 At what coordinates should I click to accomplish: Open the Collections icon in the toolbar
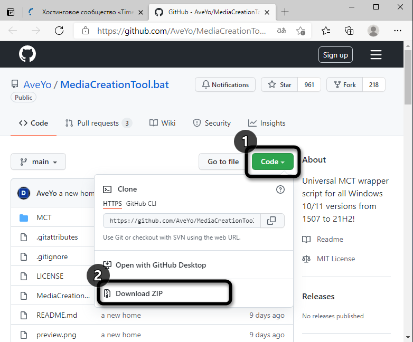tap(349, 31)
